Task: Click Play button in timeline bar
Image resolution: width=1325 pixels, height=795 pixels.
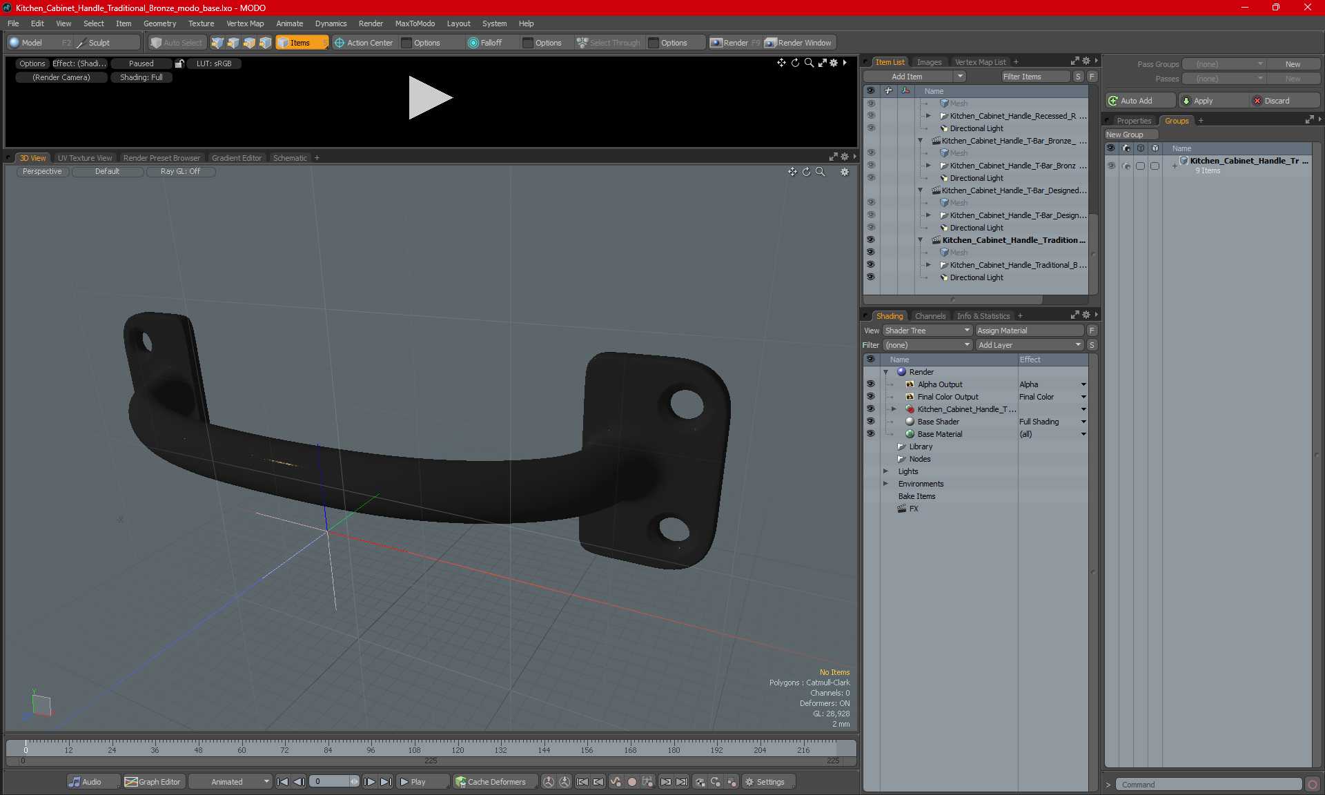Action: click(421, 782)
